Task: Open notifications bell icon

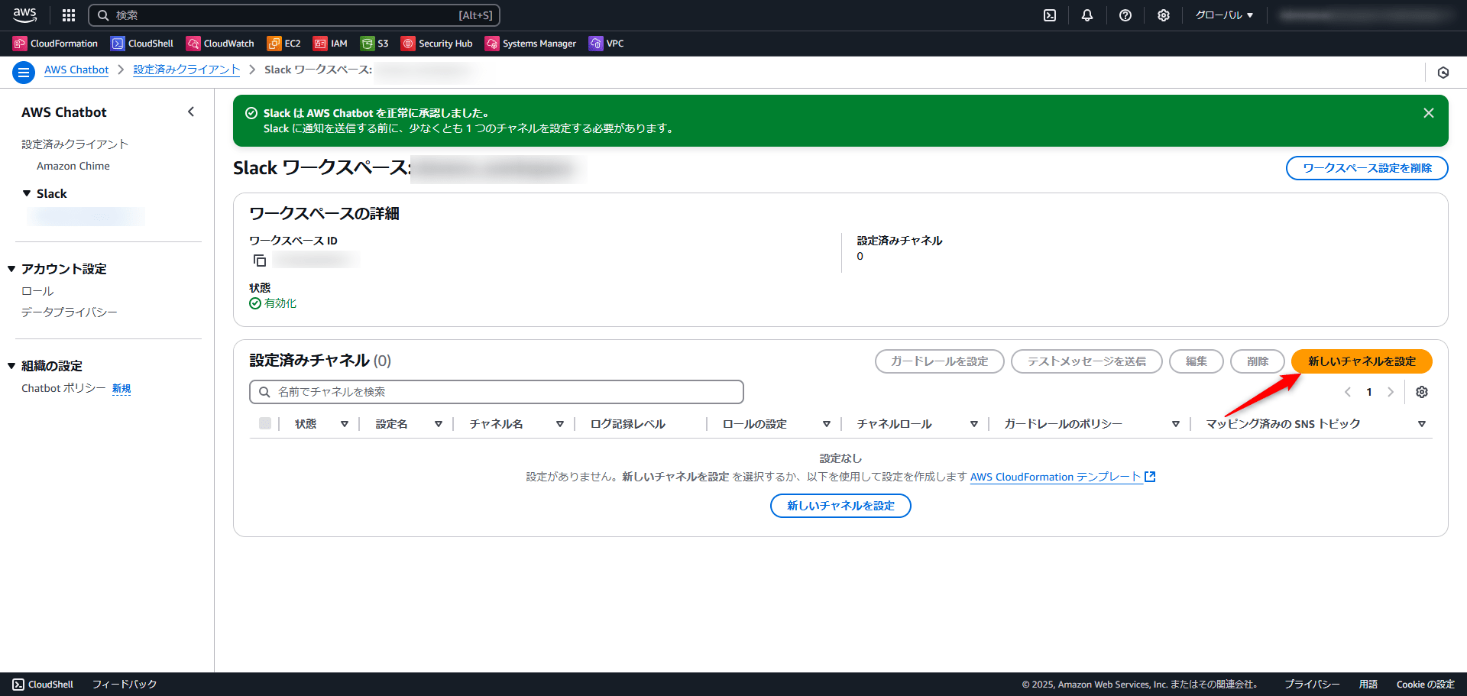Action: (x=1087, y=15)
